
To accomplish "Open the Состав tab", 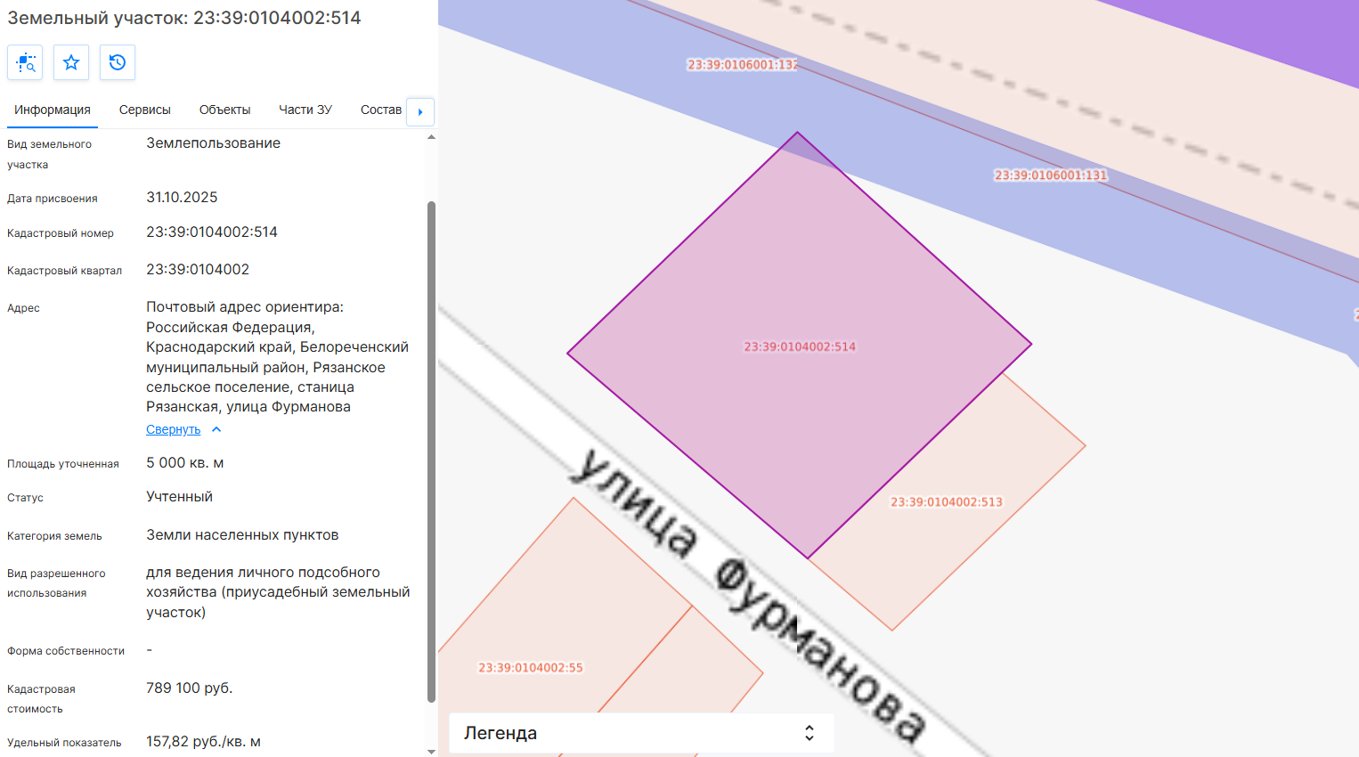I will pyautogui.click(x=381, y=110).
